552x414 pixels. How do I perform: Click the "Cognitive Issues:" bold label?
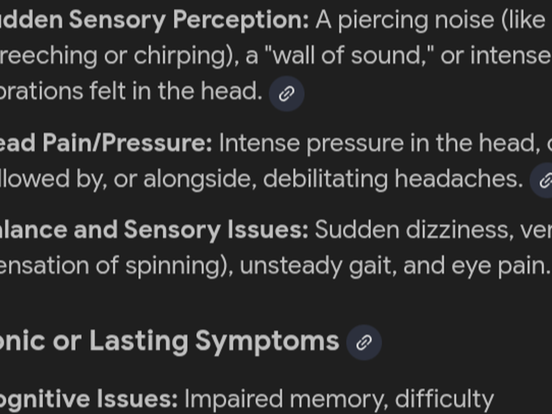87,399
